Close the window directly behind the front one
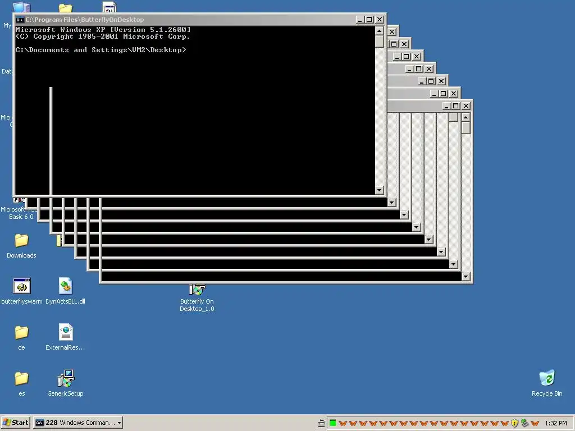Screen dimensions: 575x431 391,32
